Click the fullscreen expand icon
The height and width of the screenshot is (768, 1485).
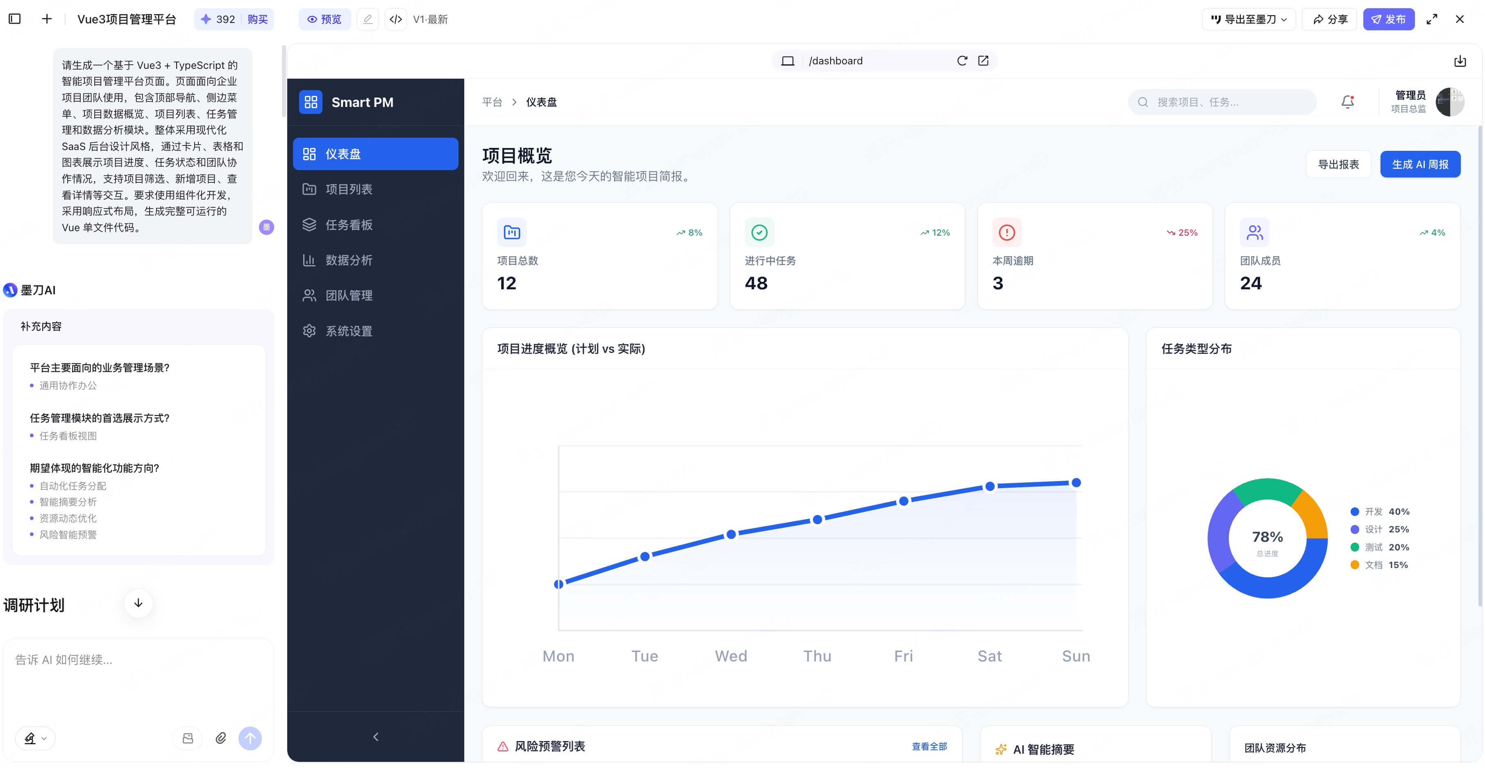pos(1431,19)
